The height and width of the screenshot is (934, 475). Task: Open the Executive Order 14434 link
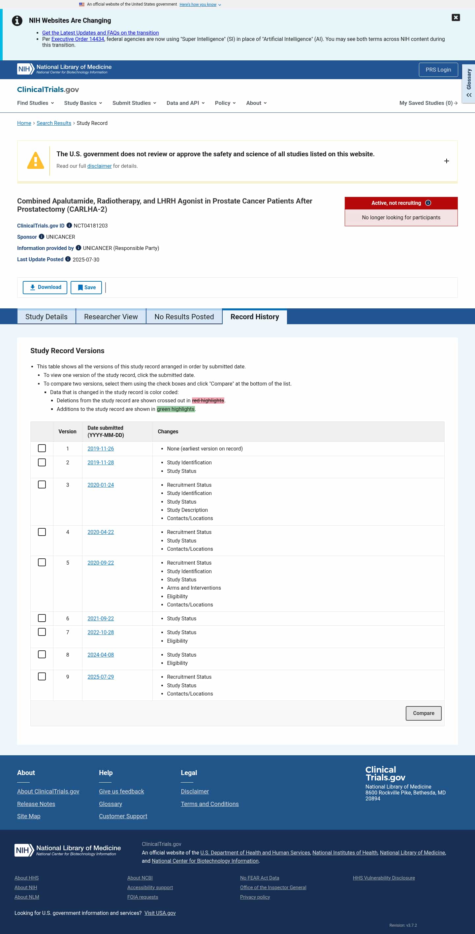[78, 39]
